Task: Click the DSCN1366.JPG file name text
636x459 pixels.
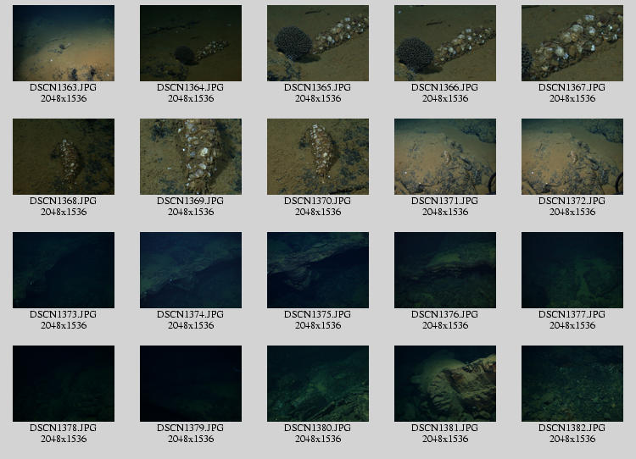Action: tap(444, 87)
